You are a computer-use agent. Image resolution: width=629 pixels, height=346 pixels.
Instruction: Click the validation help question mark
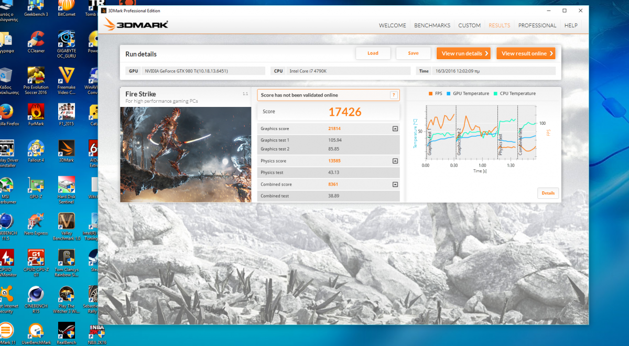coord(393,95)
